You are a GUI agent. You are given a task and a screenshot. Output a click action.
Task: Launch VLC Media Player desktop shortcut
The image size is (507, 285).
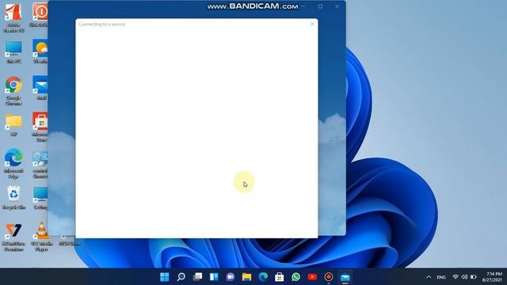point(41,237)
